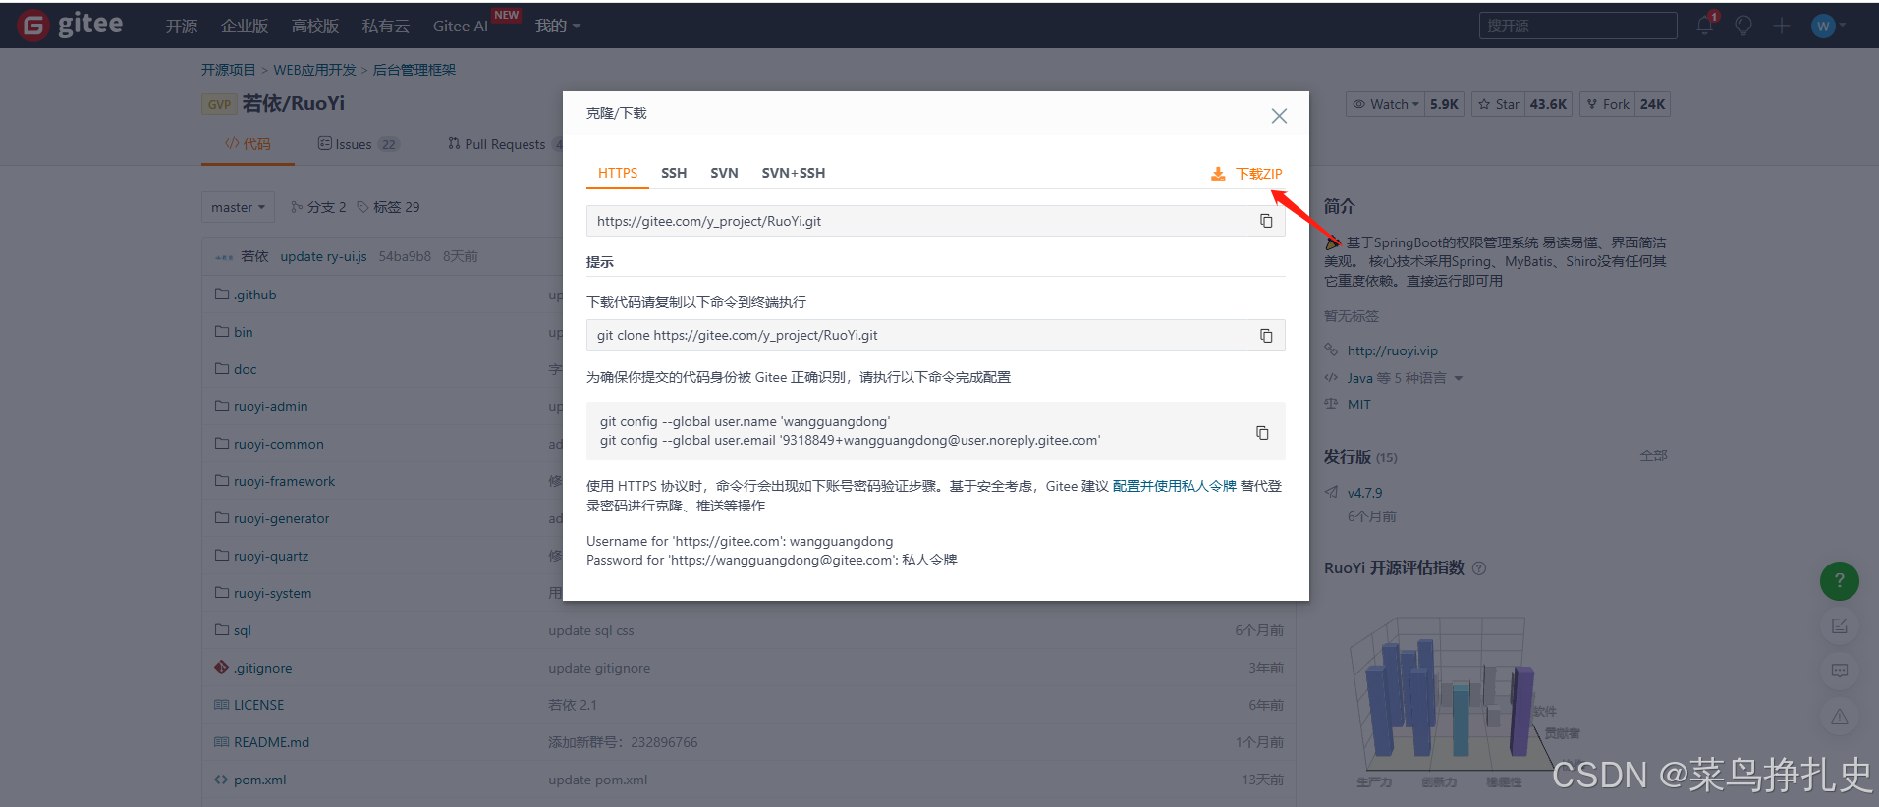This screenshot has height=807, width=1879.
Task: Open the sql folder
Action: point(242,630)
